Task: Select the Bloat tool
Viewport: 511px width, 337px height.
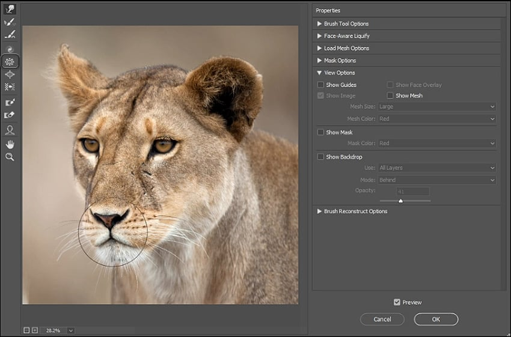Action: click(10, 74)
